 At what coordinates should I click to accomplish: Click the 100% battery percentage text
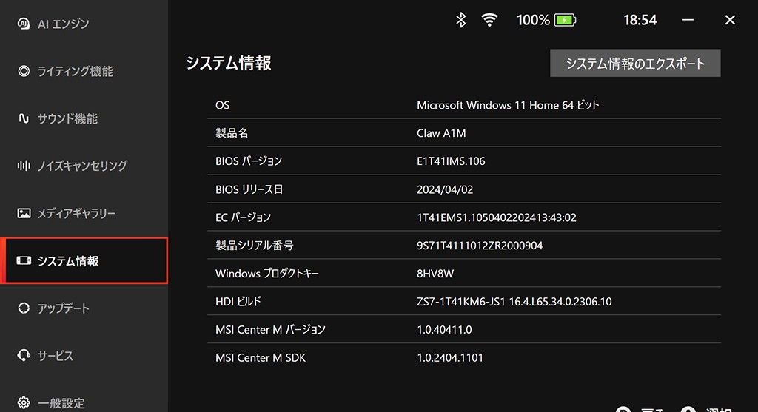click(533, 20)
